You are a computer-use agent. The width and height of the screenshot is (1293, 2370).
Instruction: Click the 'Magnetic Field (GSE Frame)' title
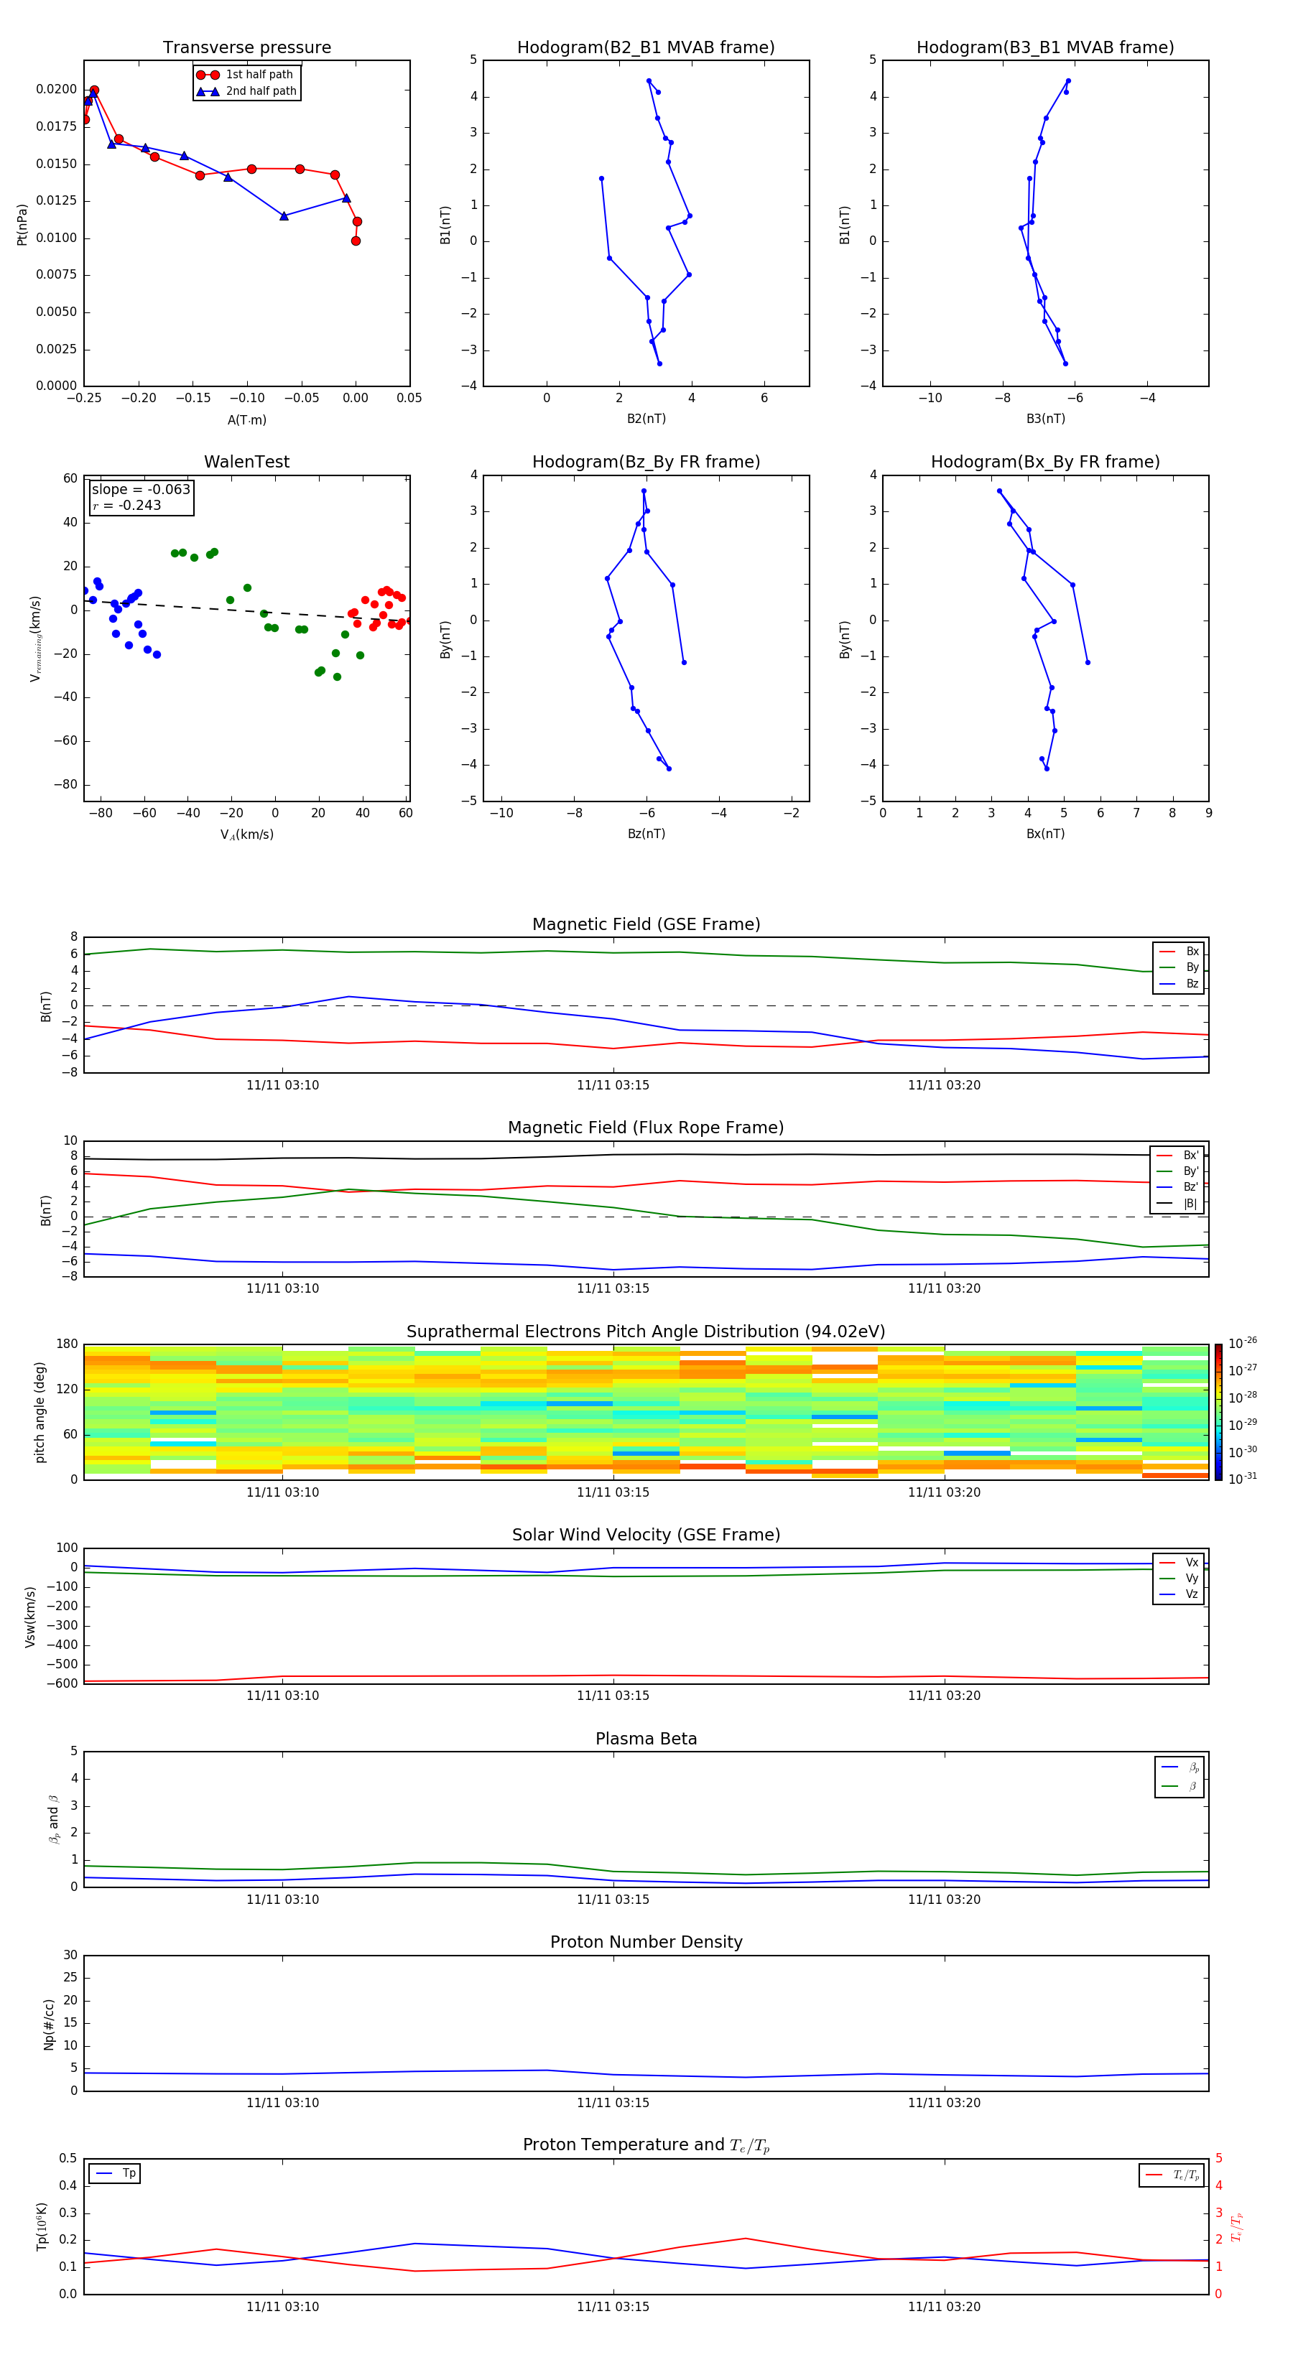tap(646, 924)
